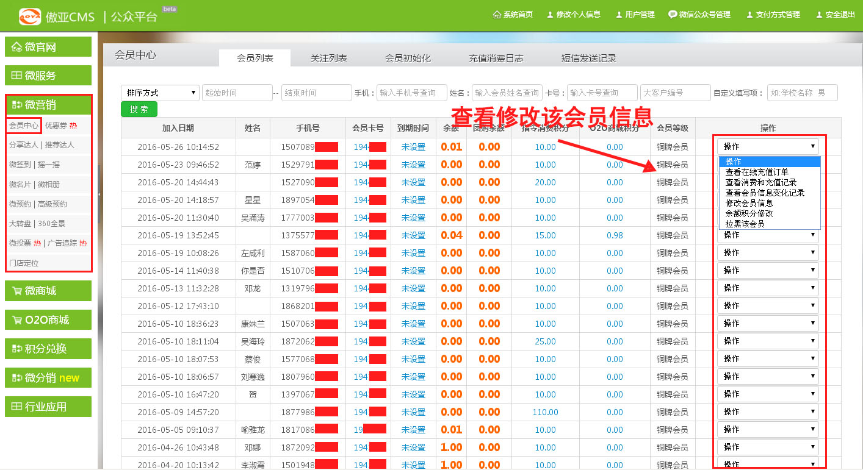Open 微信公众号管理 in the top navigation
This screenshot has height=470, width=863.
[699, 15]
